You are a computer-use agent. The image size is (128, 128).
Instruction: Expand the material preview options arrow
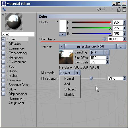3,15
